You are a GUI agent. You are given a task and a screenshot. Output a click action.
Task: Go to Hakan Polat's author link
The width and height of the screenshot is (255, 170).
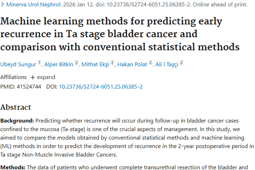click(x=132, y=64)
